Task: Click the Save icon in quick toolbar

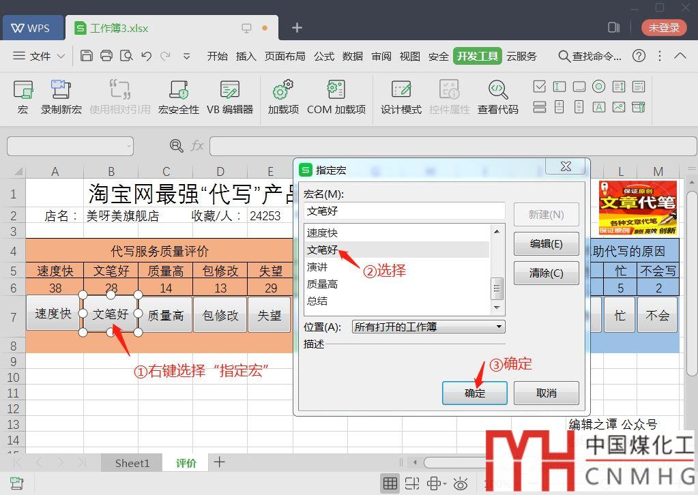Action: click(87, 56)
